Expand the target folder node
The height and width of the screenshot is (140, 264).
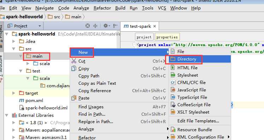14,93
